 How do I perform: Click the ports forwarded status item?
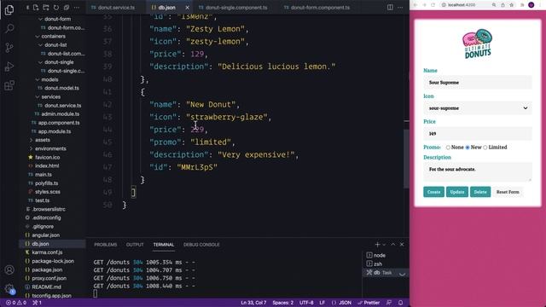(x=37, y=303)
